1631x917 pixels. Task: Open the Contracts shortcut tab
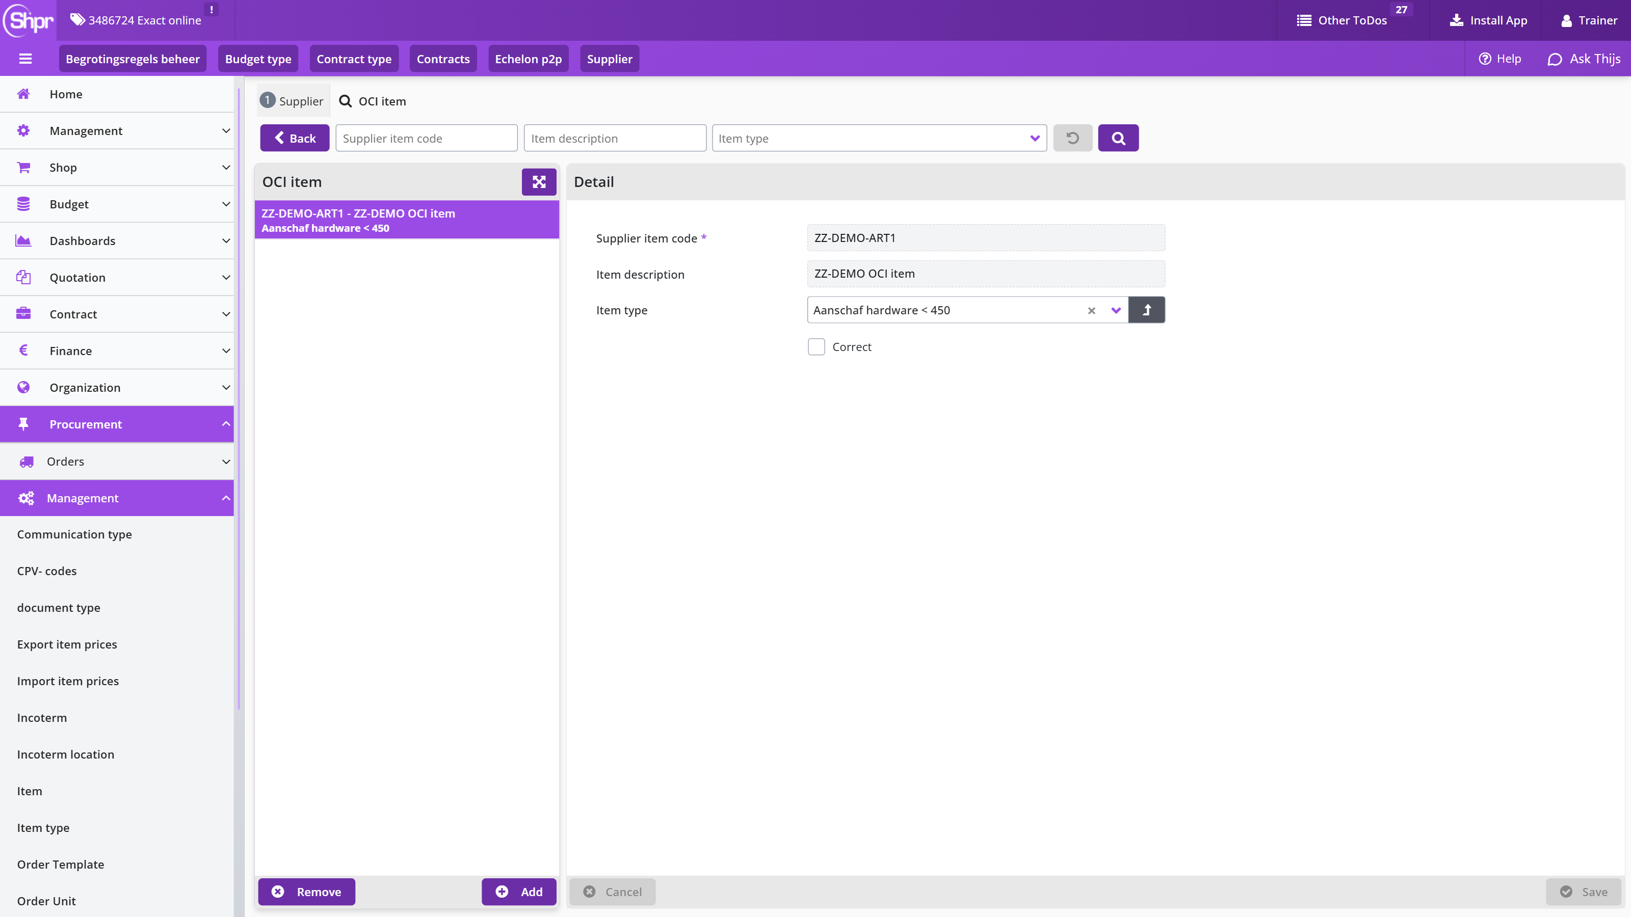(x=443, y=59)
